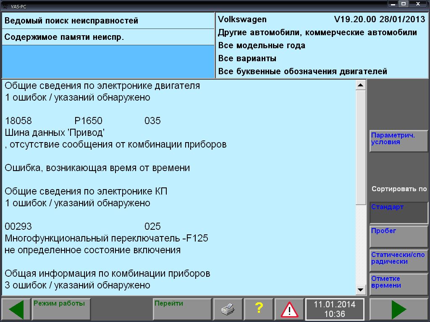The width and height of the screenshot is (430, 322).
Task: Click the Параметрич. условия button
Action: (399, 141)
